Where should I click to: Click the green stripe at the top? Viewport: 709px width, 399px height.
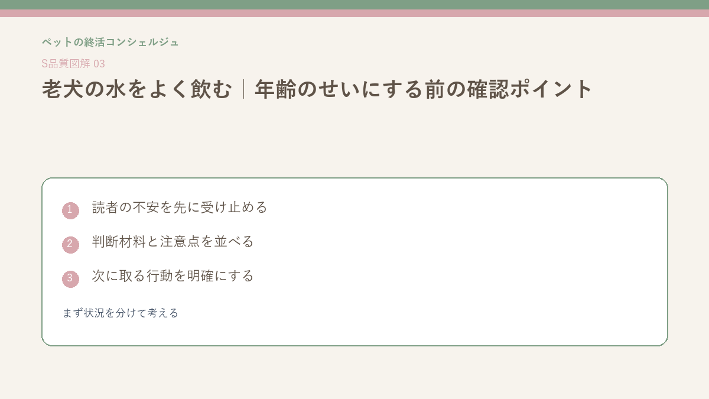click(x=354, y=5)
